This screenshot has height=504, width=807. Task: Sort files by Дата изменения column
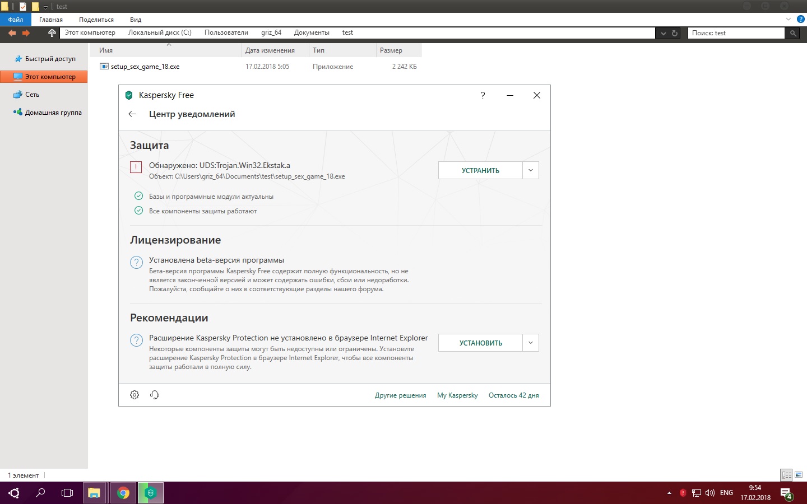click(x=275, y=50)
